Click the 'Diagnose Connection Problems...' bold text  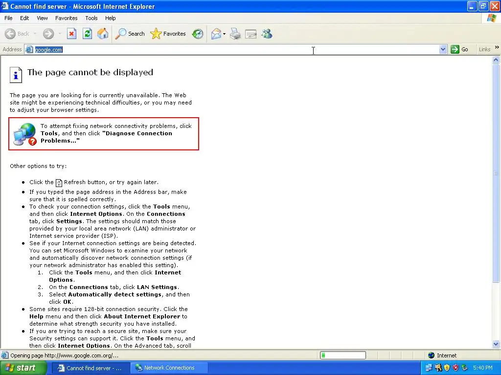click(x=106, y=137)
